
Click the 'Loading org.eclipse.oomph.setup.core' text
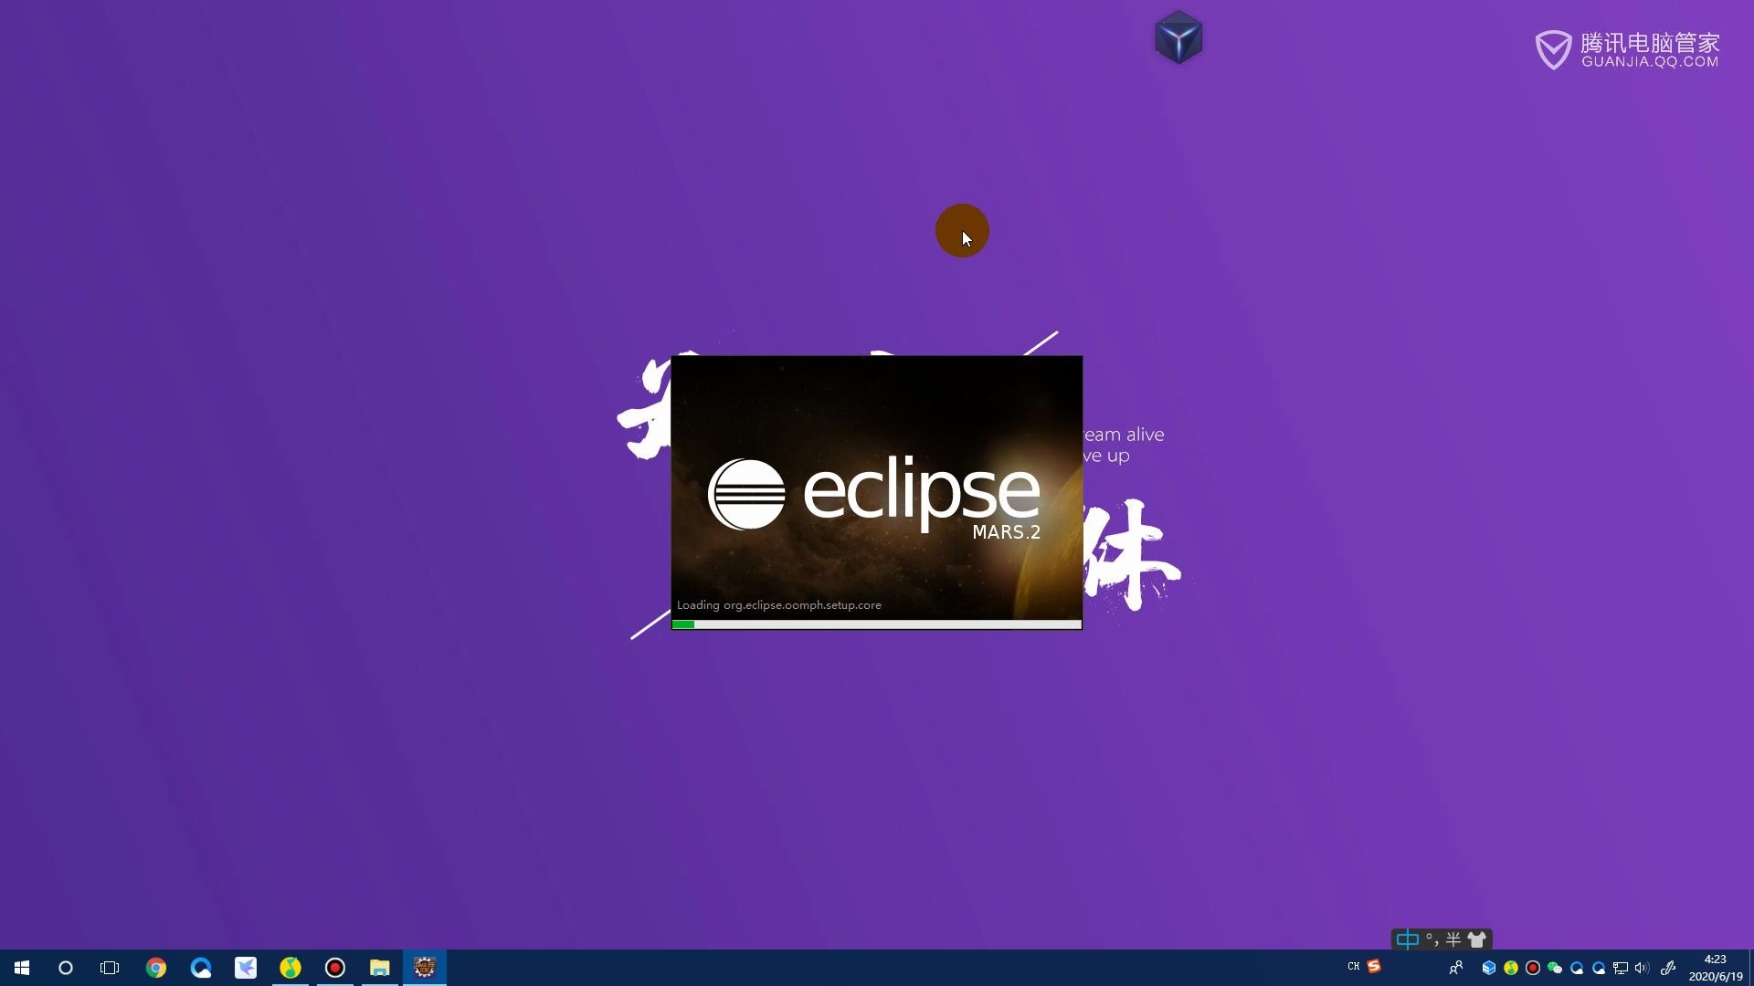point(779,605)
